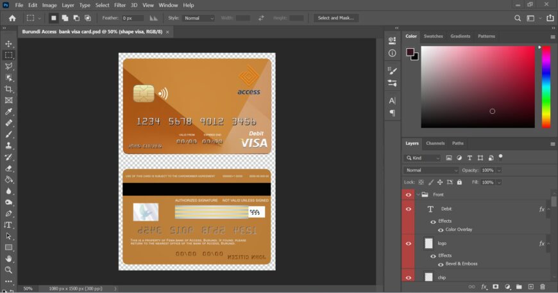Switch to the Channels tab
Image resolution: width=558 pixels, height=293 pixels.
(x=435, y=143)
